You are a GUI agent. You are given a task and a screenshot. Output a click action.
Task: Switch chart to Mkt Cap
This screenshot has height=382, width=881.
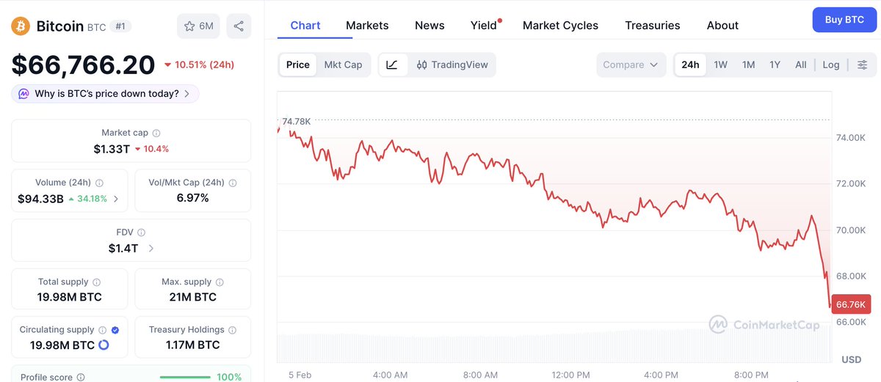click(x=343, y=65)
